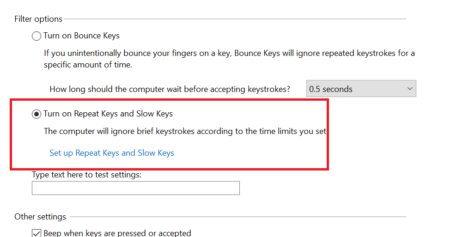Screen dimensions: 457x237
Task: Click the divider line beside Other settings
Action: [238, 217]
